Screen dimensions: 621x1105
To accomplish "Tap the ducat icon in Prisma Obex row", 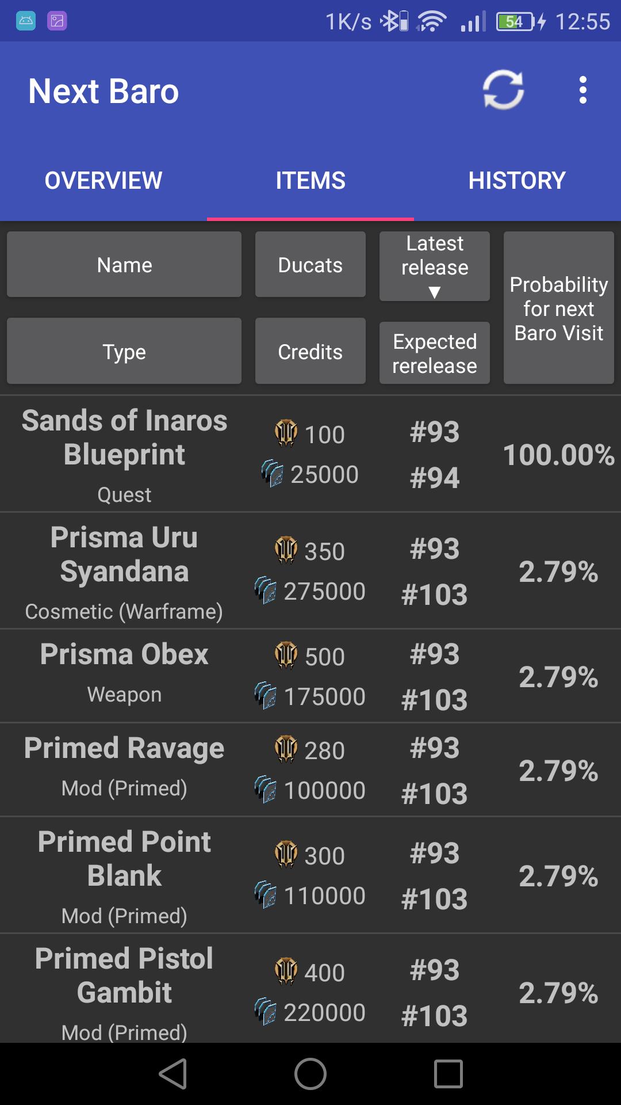I will click(x=286, y=656).
